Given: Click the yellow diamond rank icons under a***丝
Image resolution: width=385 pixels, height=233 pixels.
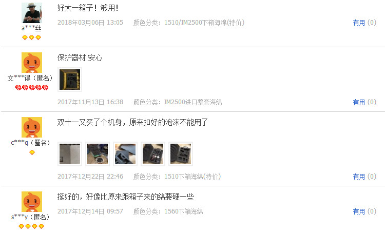Looking at the screenshot, I should click(31, 37).
